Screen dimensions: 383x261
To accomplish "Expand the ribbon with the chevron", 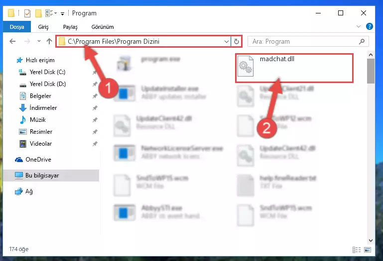I will pos(358,26).
